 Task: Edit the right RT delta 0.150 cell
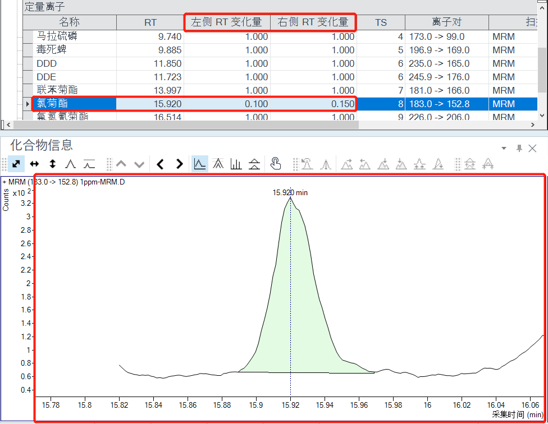coord(313,104)
